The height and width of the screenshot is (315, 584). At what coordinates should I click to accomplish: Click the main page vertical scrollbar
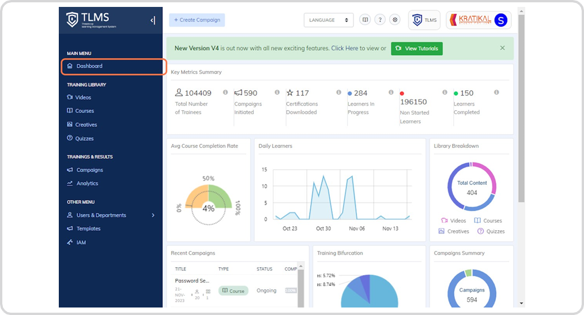tap(521, 108)
